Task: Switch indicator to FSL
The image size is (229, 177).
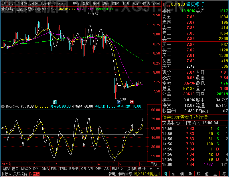Action: pos(54,169)
